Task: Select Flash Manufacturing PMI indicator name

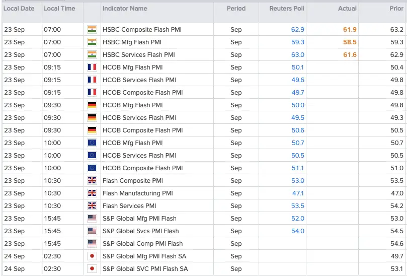Action: point(137,193)
